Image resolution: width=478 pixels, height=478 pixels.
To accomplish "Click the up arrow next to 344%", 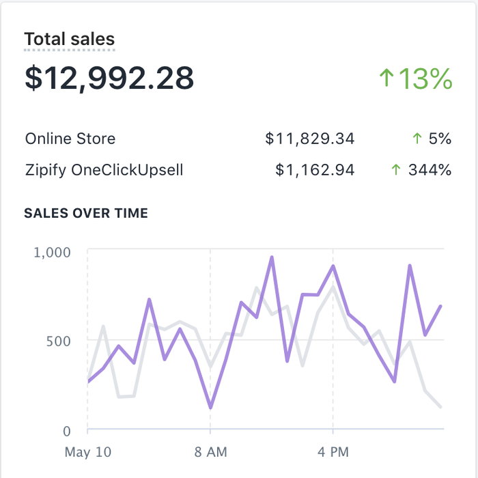I will [395, 170].
